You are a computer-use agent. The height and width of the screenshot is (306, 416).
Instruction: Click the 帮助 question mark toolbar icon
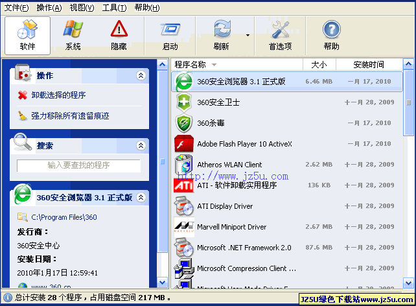click(x=331, y=29)
